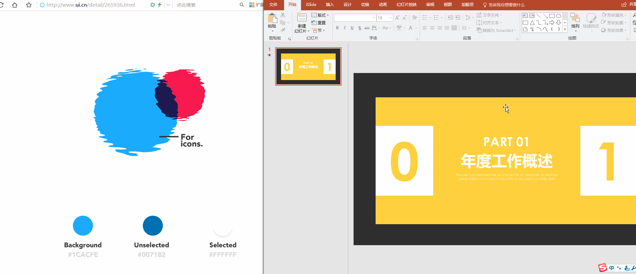Click the Paste clipboard icon
636x274 pixels.
pyautogui.click(x=272, y=18)
